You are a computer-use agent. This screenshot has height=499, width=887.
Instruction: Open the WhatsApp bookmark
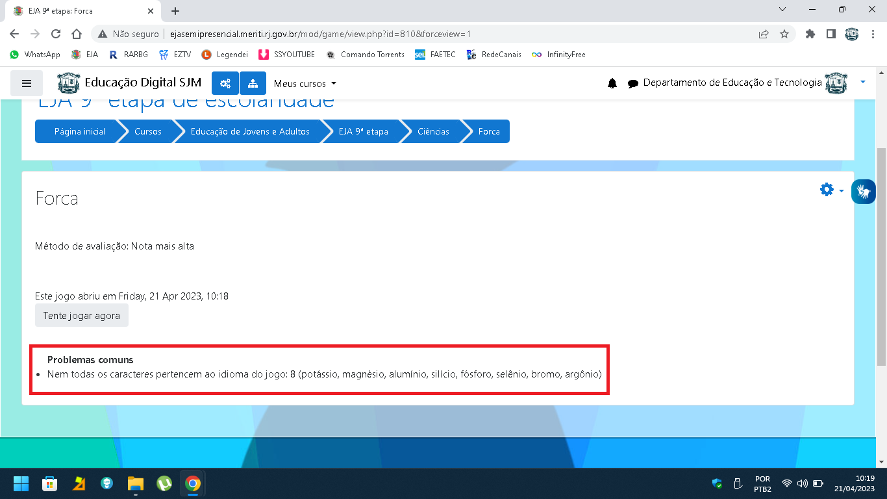click(x=35, y=55)
